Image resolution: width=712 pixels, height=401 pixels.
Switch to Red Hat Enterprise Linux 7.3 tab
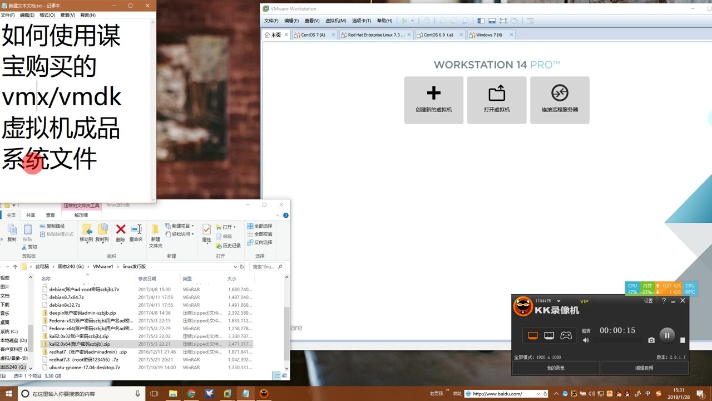(x=376, y=35)
